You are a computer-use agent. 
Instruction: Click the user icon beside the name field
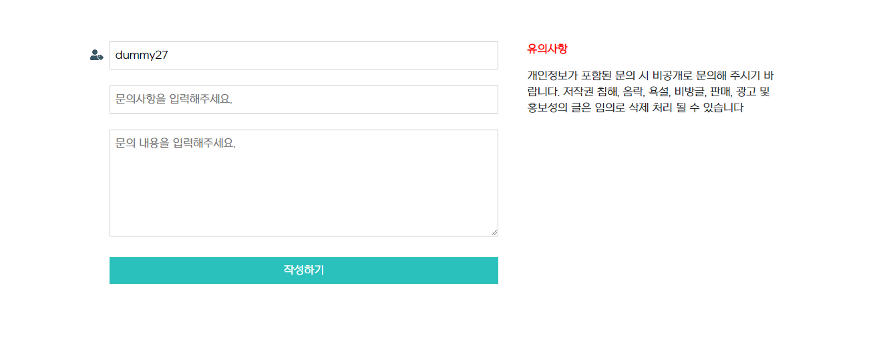click(96, 55)
